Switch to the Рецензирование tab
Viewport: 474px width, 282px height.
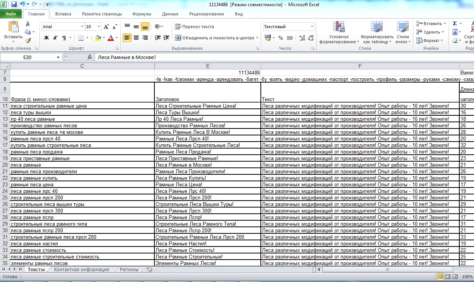click(x=207, y=14)
